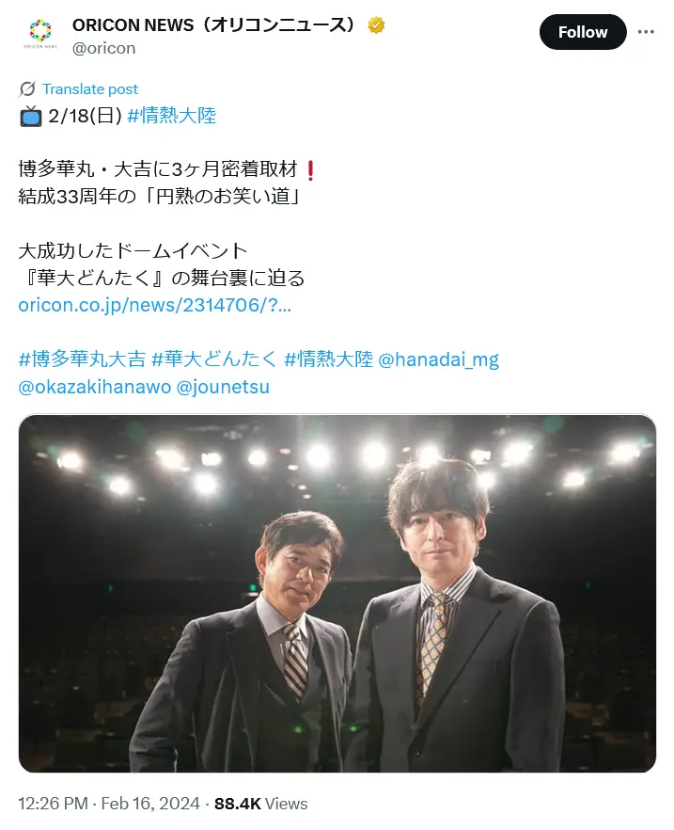Open the #博多華丸大吉 hashtag

(x=82, y=359)
